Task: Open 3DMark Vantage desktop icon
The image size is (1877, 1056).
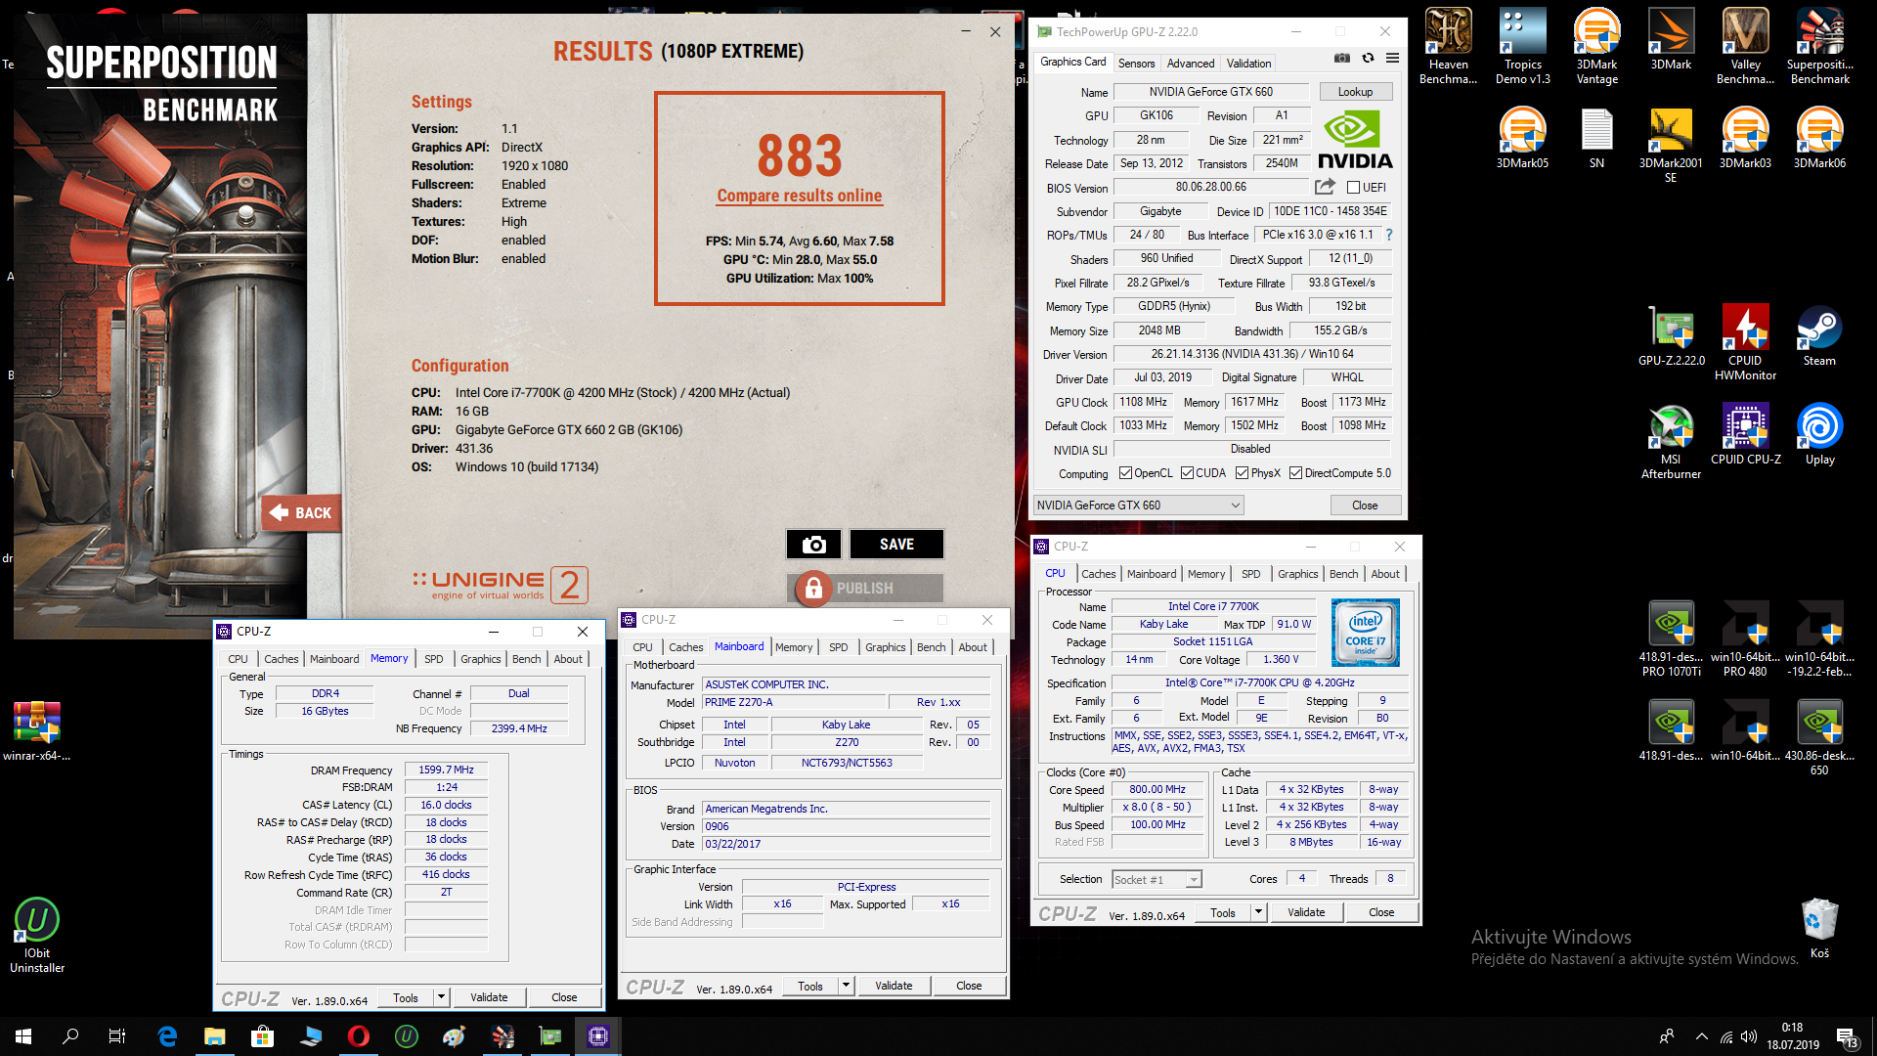Action: (x=1596, y=46)
